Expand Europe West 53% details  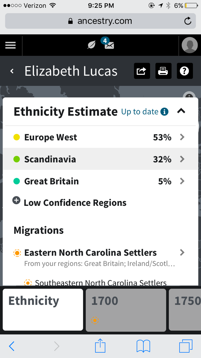182,137
